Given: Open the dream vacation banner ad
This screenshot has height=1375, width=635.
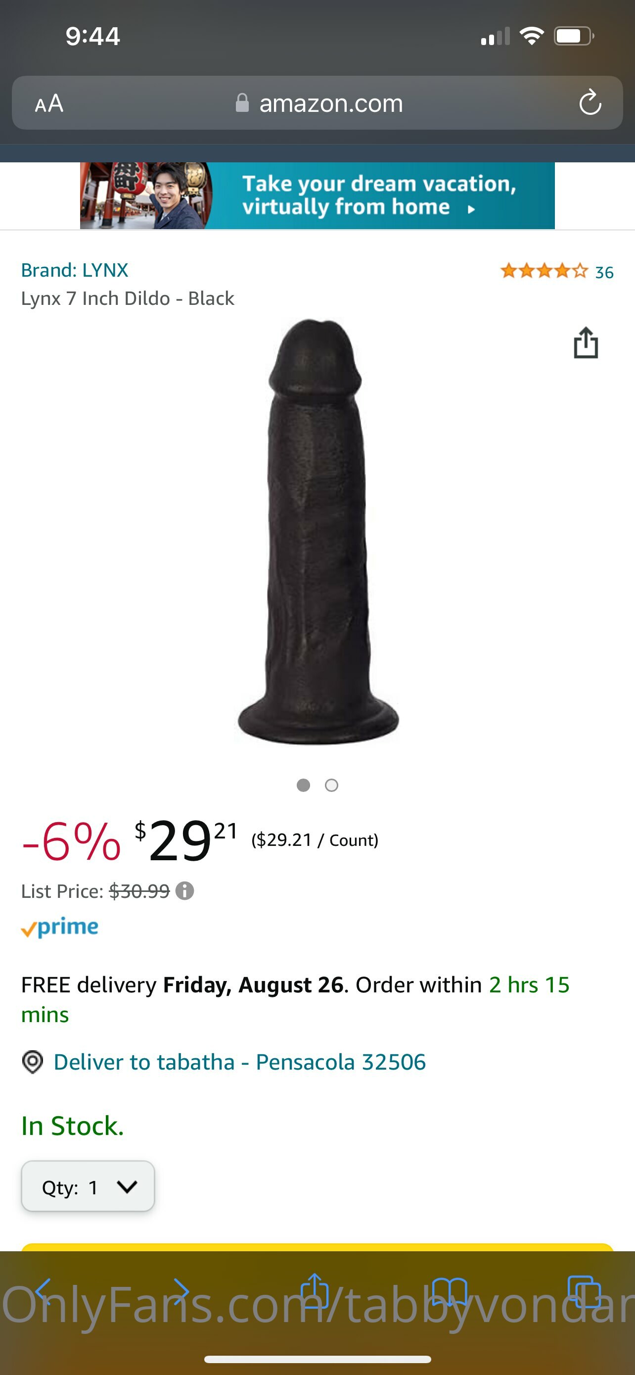Looking at the screenshot, I should (x=317, y=196).
